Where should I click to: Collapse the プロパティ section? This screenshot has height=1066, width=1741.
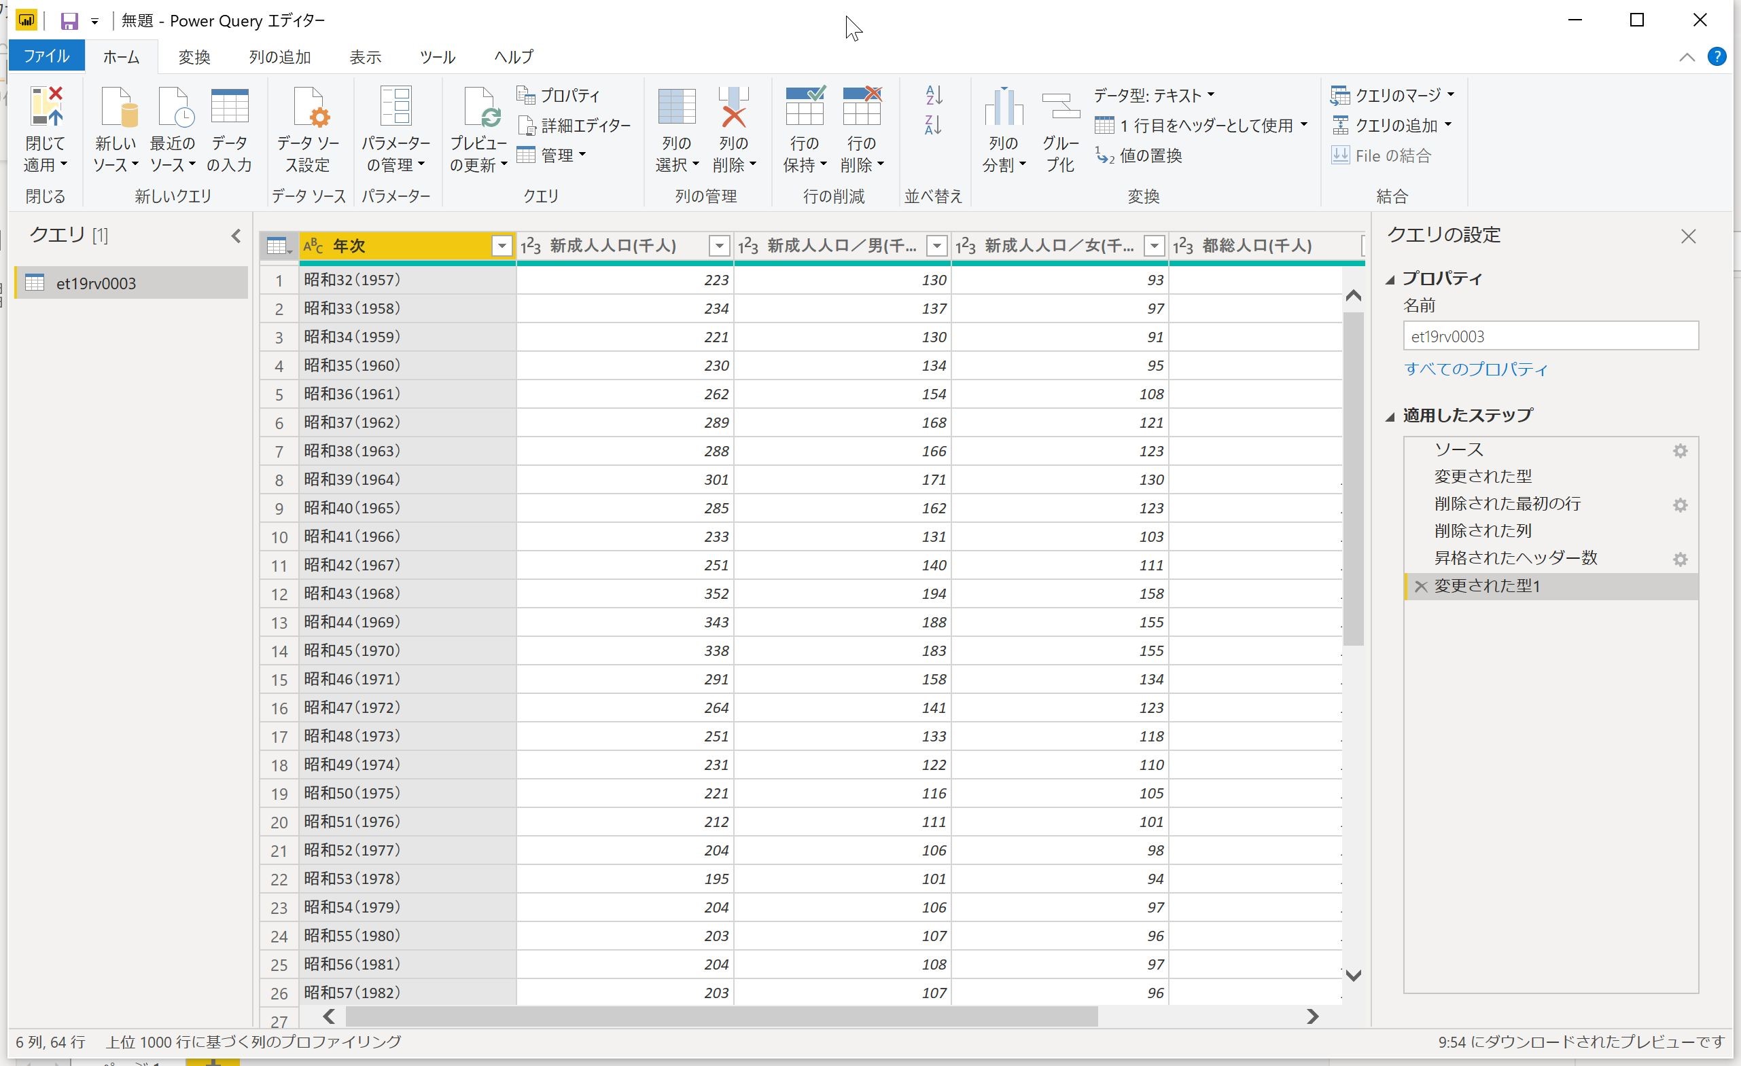1390,280
